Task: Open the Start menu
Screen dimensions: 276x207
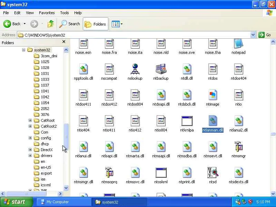Action: point(17,202)
